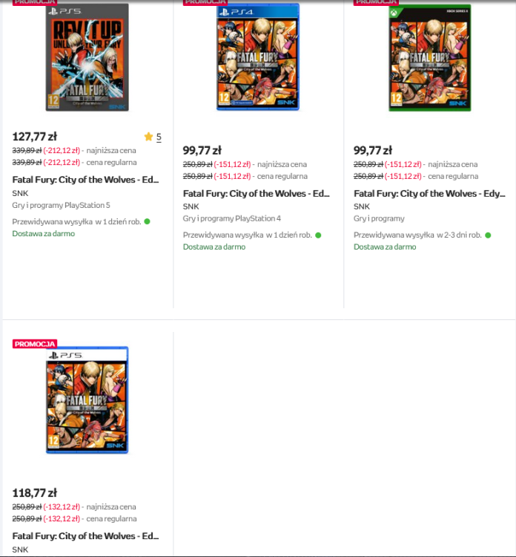Screen dimensions: 516x557
Task: Click SNK brand under the PS4 product
Action: (191, 206)
